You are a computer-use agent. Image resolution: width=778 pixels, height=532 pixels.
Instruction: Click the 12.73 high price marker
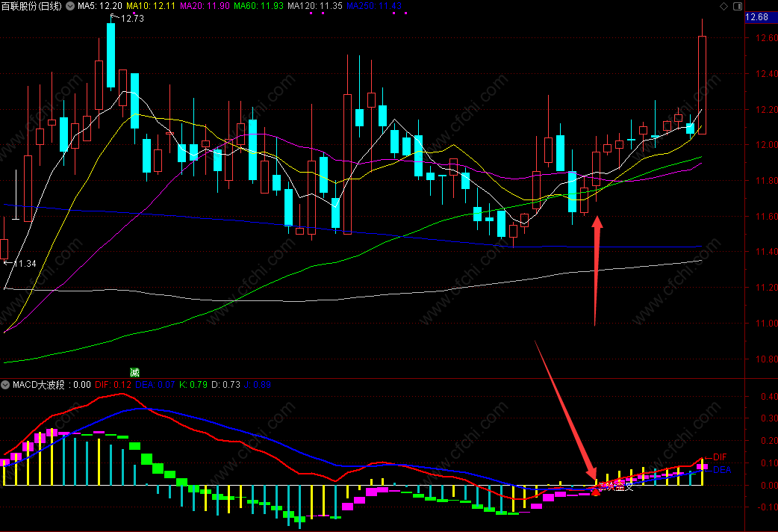tap(132, 19)
